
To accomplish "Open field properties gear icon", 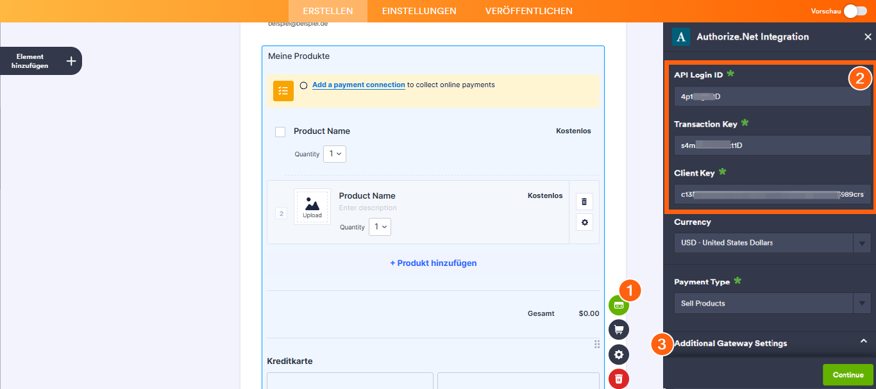I will [x=619, y=354].
